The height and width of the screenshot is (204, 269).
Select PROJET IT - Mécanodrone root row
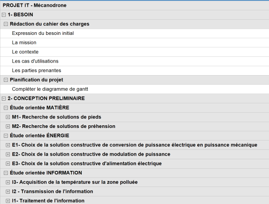pos(134,5)
